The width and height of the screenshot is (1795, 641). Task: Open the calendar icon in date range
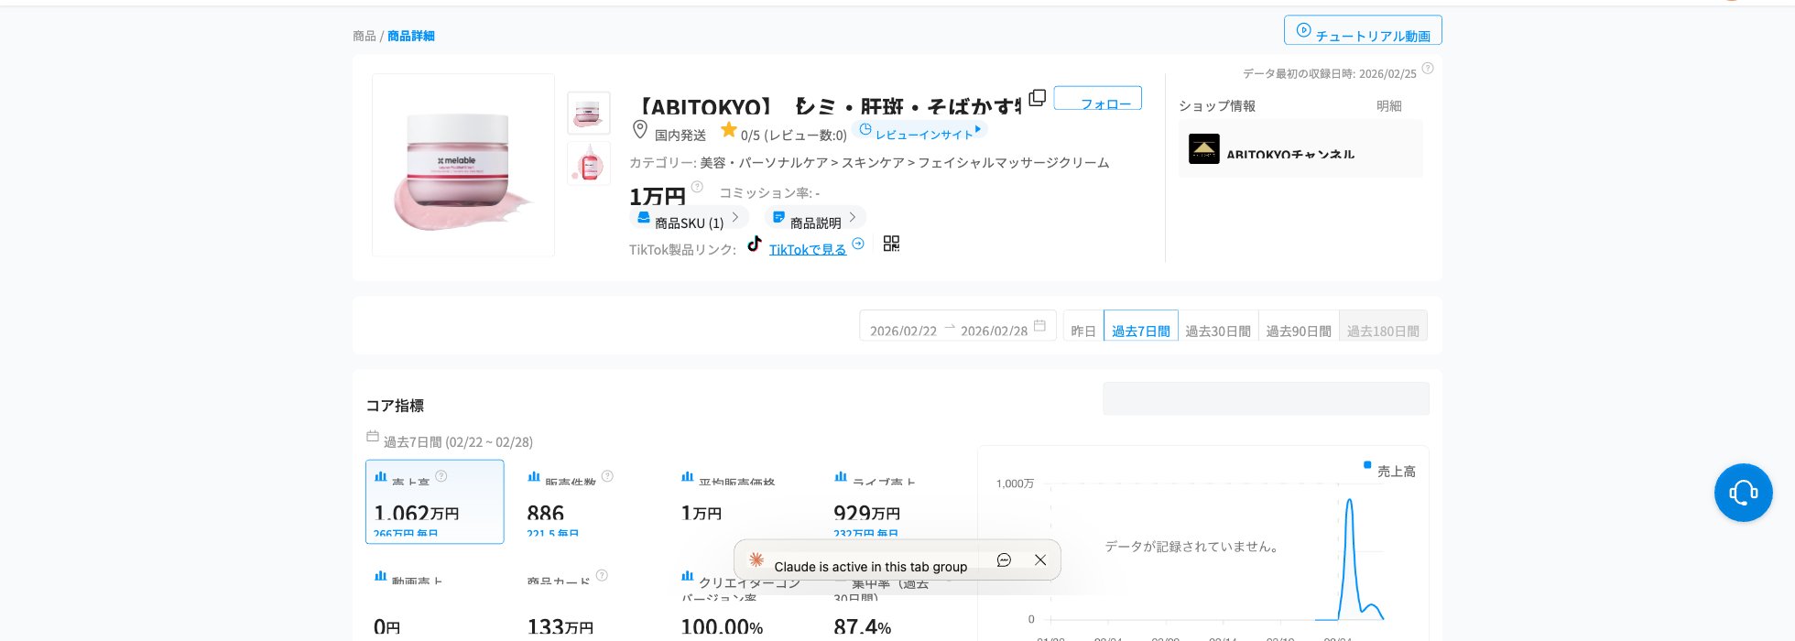point(1039,325)
